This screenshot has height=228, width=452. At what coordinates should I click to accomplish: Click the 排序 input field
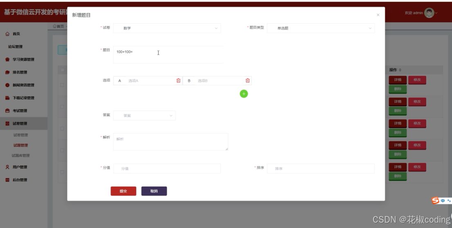(x=321, y=169)
